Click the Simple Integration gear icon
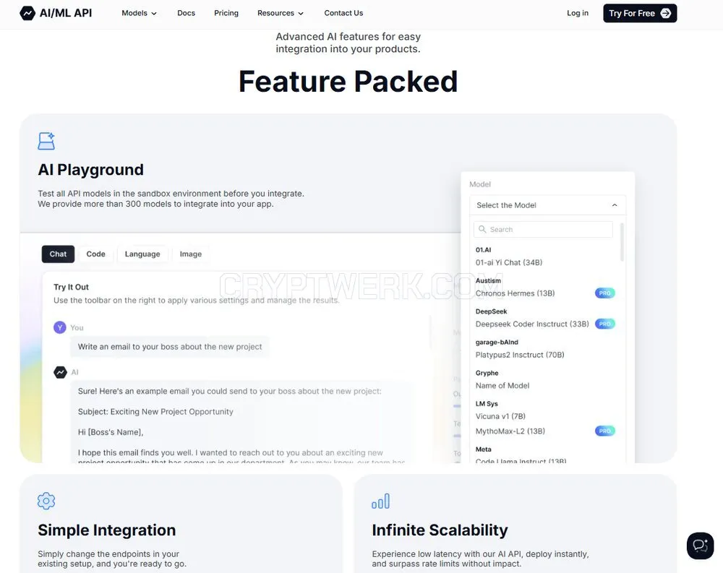The width and height of the screenshot is (723, 573). coord(46,501)
